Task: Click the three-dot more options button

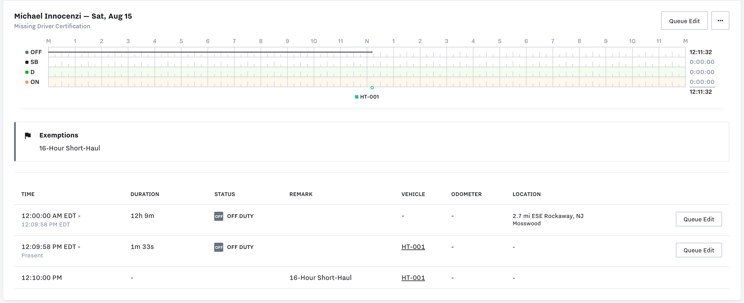Action: tap(720, 21)
